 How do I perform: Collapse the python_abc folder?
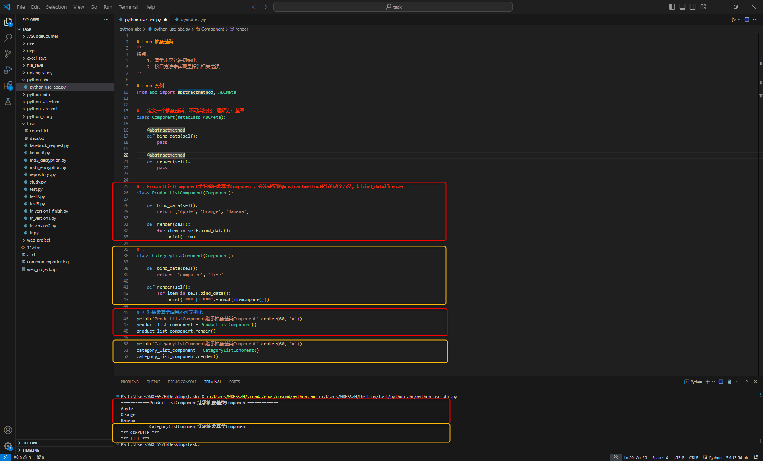coord(65,80)
